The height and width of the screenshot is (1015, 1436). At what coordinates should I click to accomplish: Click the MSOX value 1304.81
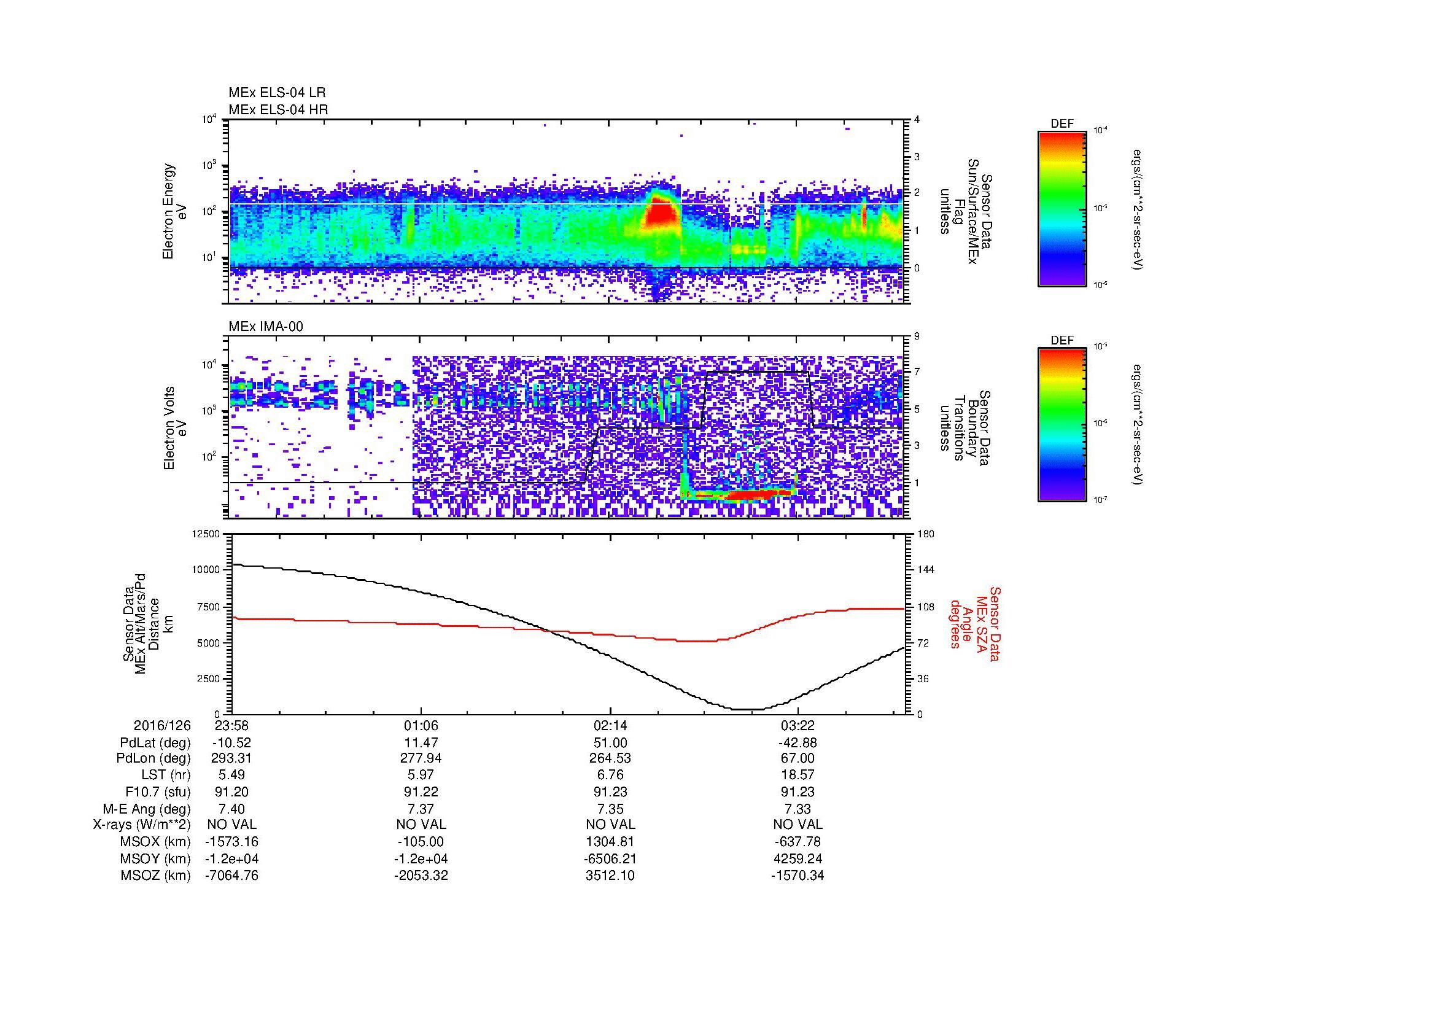(610, 842)
